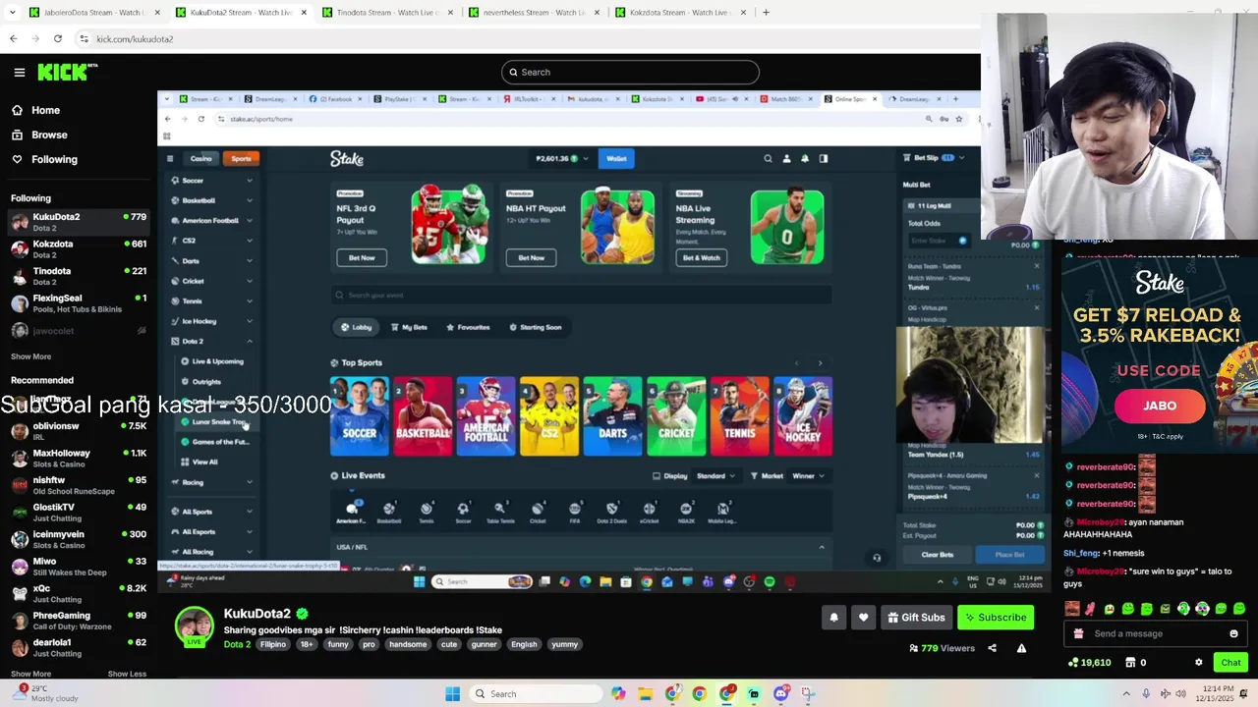Open Following in Kick sidebar
Image resolution: width=1258 pixels, height=707 pixels.
coord(54,159)
